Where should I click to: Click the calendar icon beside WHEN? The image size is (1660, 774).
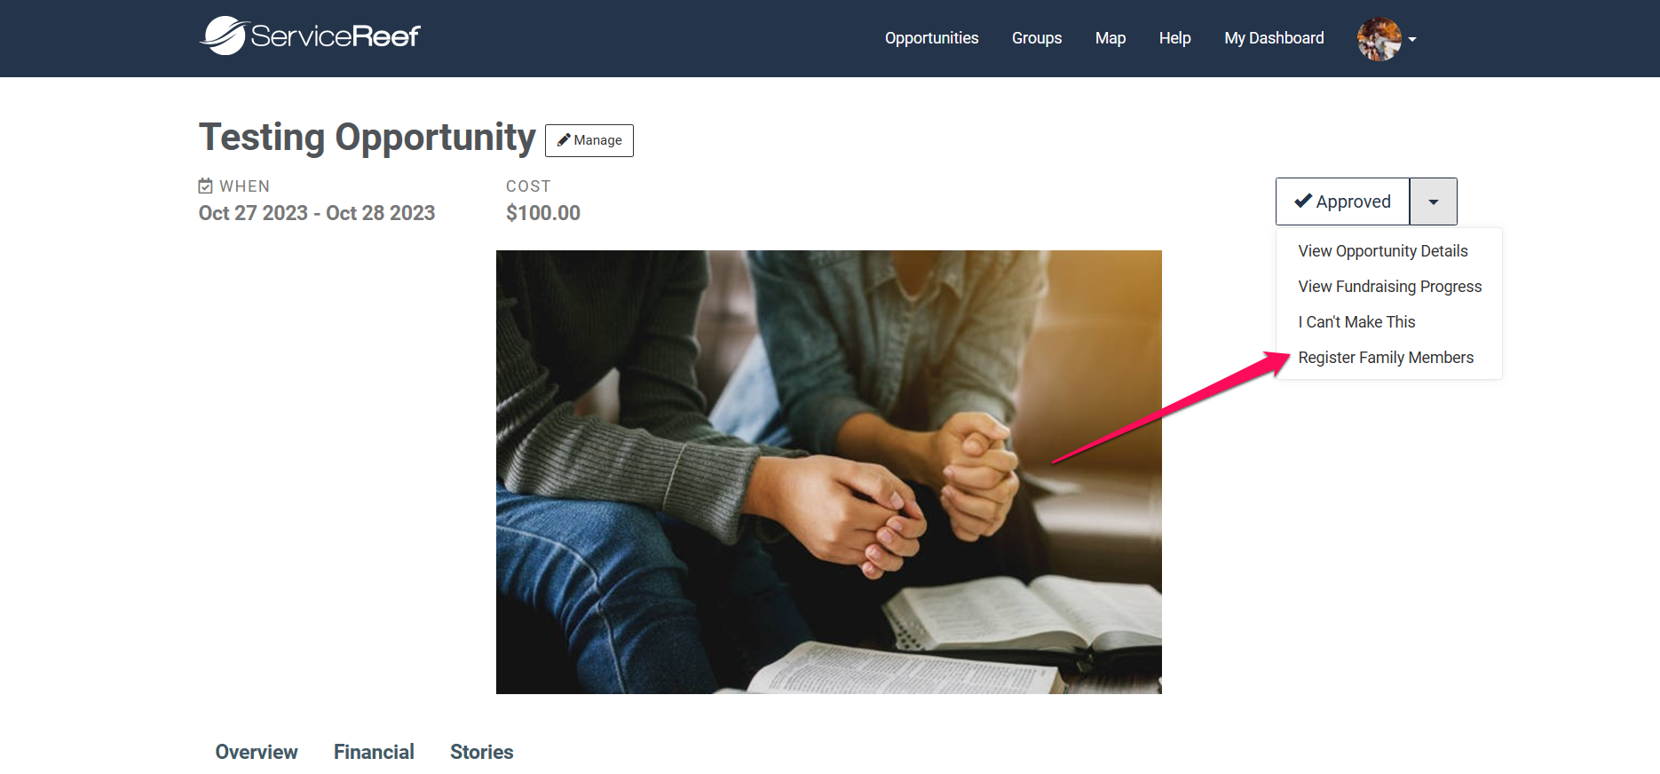pos(205,186)
